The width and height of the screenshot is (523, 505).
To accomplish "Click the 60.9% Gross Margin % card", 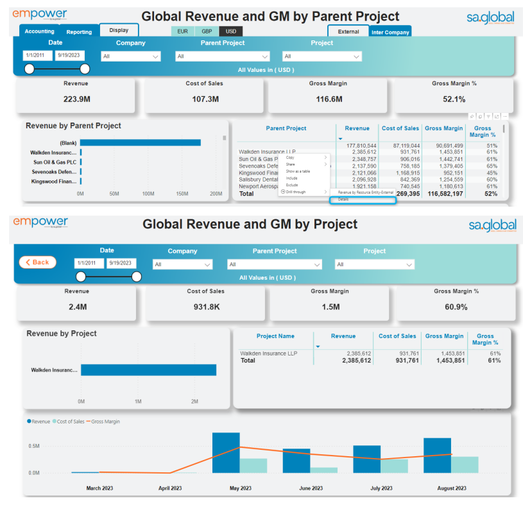I will (x=456, y=304).
